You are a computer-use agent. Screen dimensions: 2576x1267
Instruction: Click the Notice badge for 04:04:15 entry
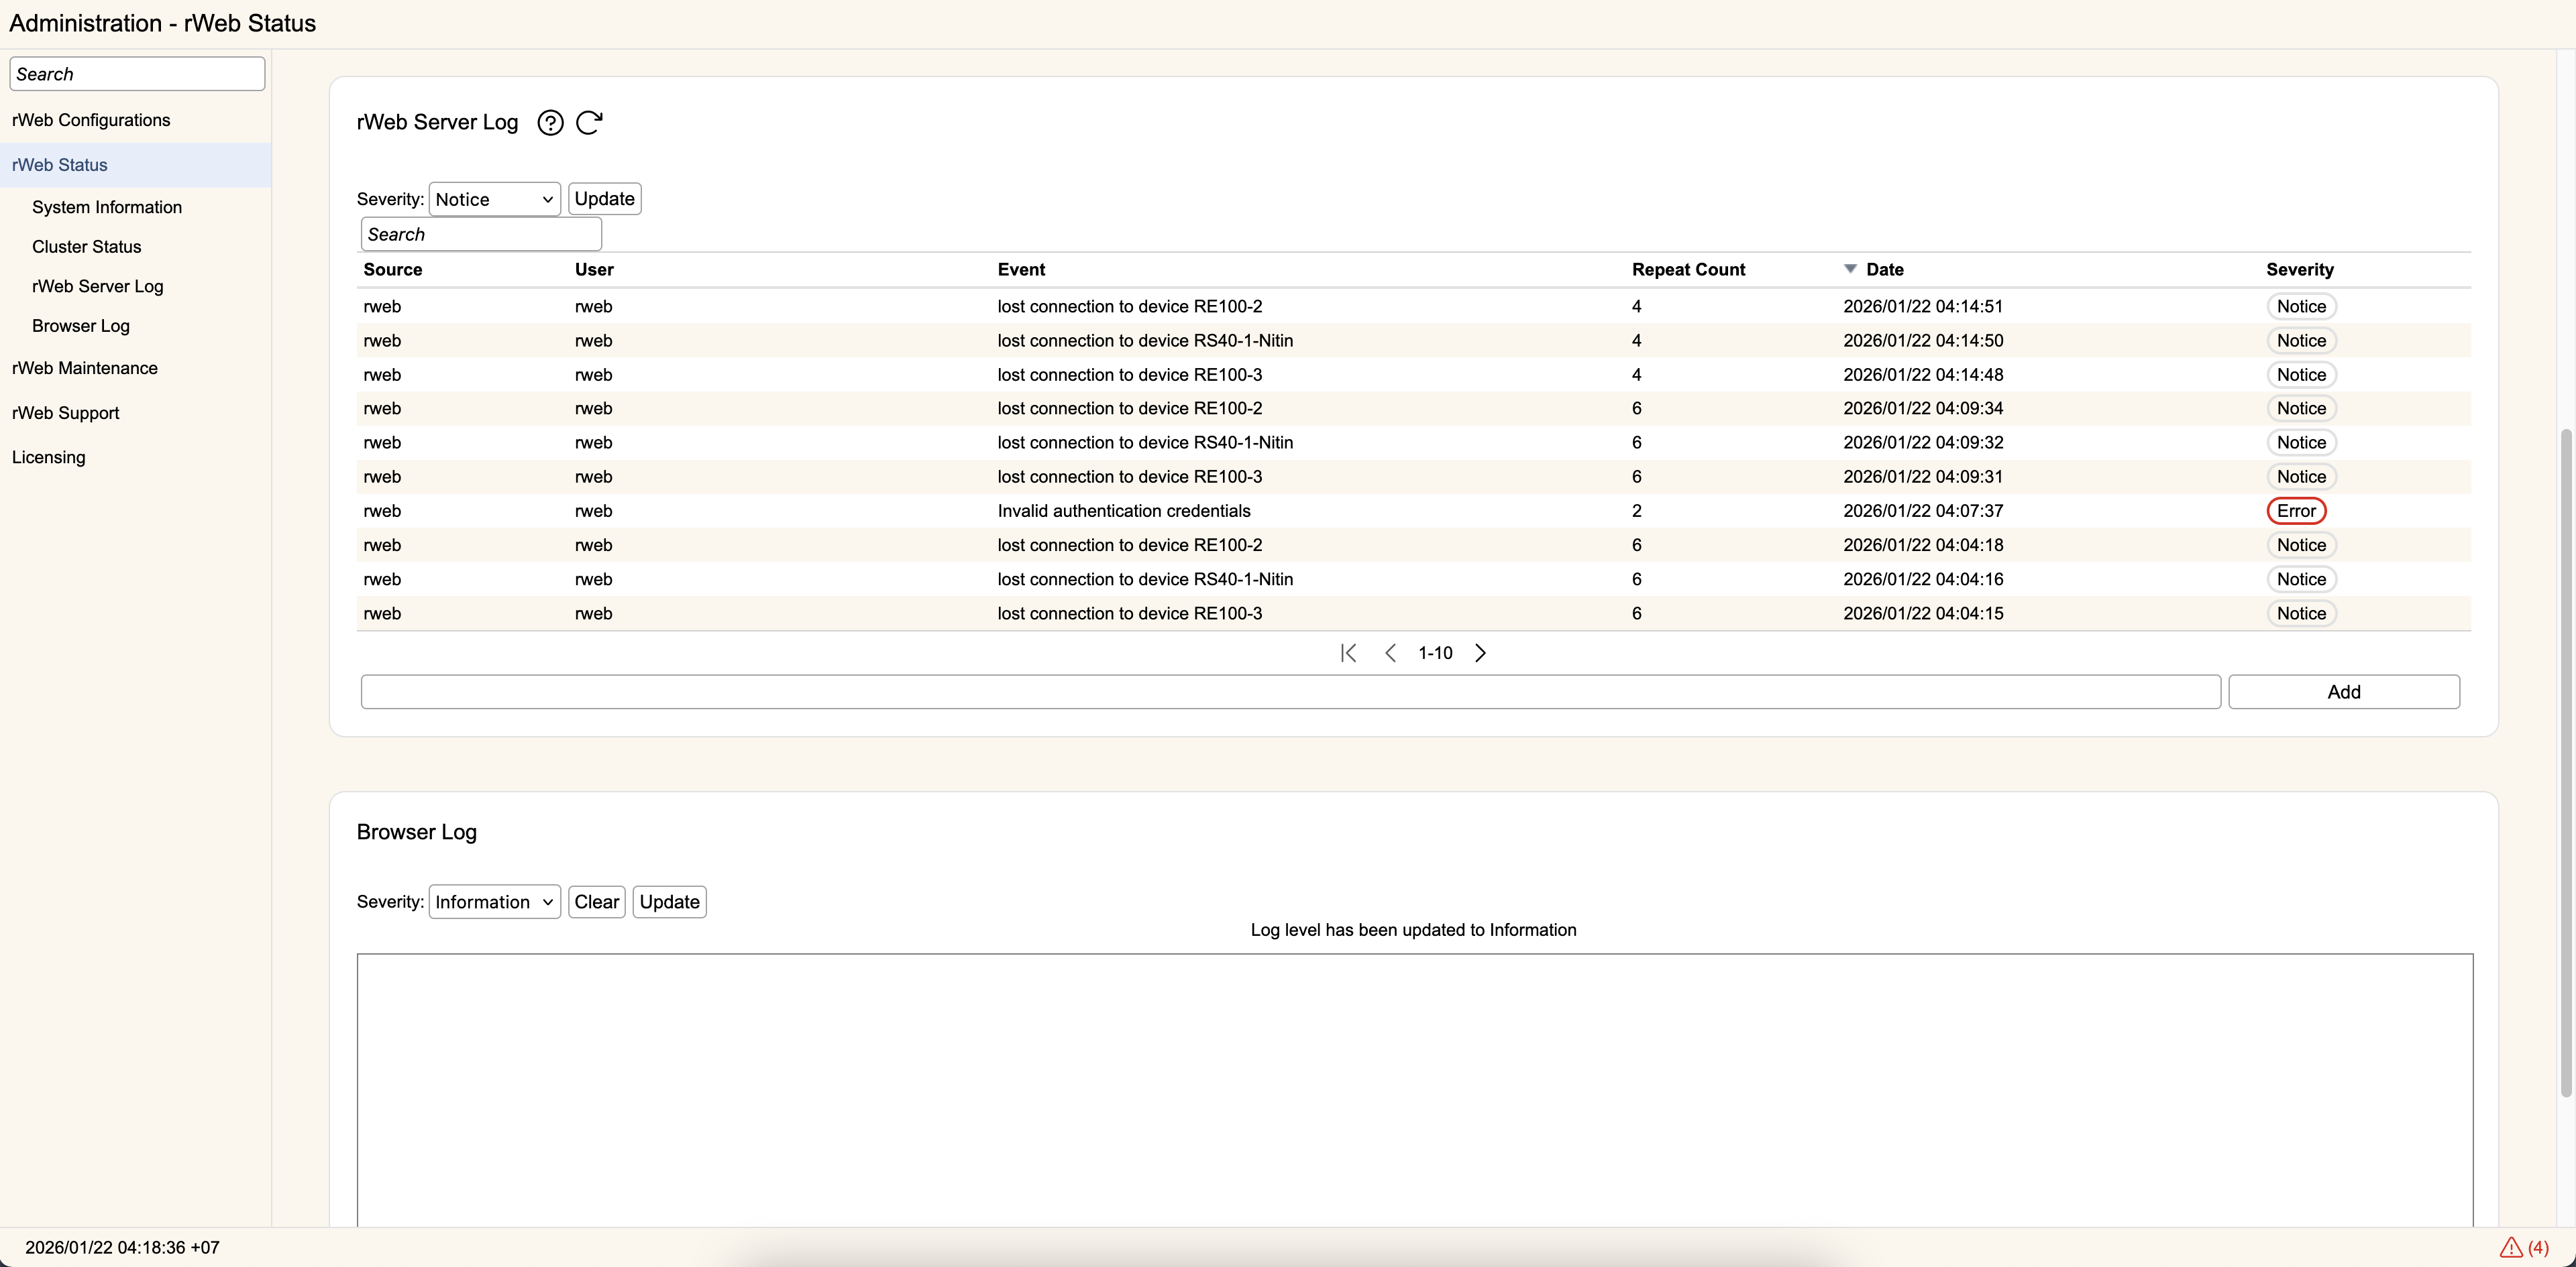click(x=2301, y=613)
